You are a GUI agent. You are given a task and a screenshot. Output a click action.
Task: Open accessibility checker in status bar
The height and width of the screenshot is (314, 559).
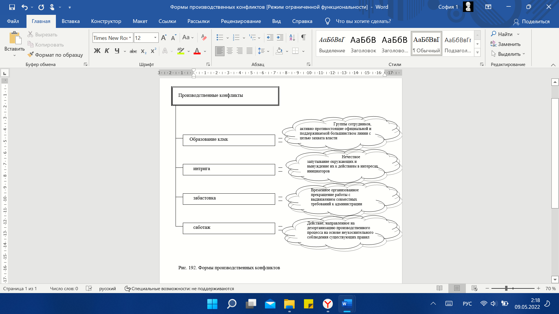pos(179,288)
